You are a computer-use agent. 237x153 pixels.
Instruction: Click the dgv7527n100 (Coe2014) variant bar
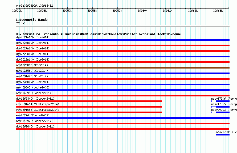coord(122,51)
